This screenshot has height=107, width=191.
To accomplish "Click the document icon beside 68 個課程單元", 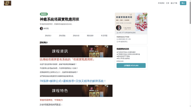I will pos(117,42).
